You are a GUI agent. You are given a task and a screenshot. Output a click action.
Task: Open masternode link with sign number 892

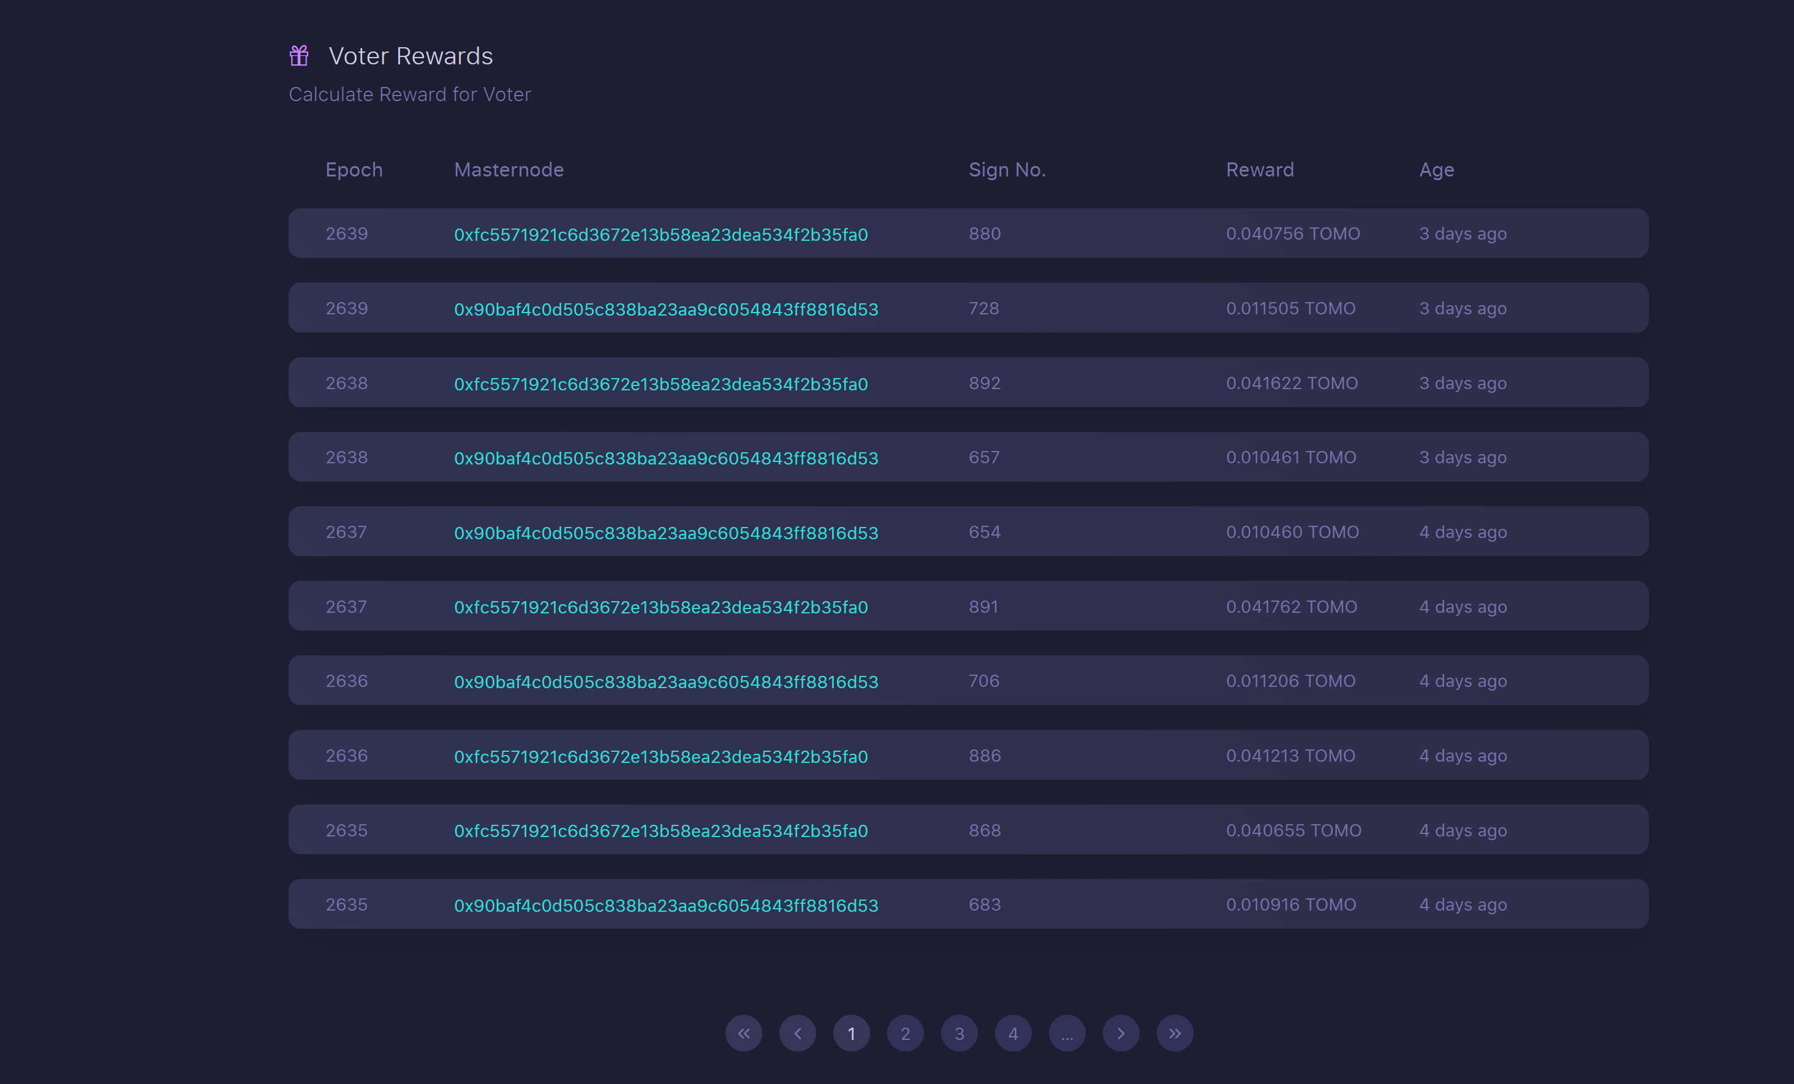tap(660, 384)
